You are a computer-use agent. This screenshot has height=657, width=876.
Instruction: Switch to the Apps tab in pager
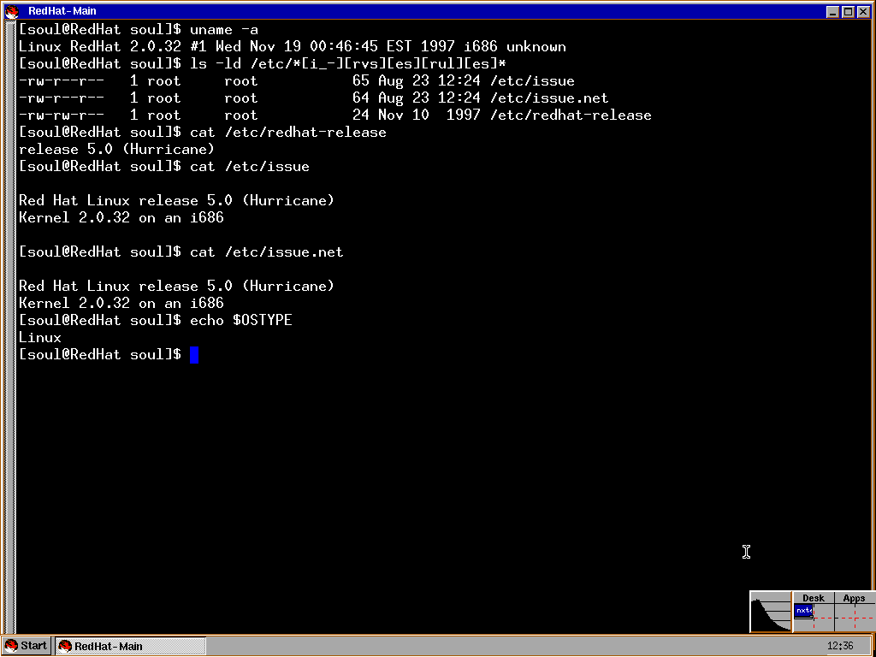(x=855, y=598)
